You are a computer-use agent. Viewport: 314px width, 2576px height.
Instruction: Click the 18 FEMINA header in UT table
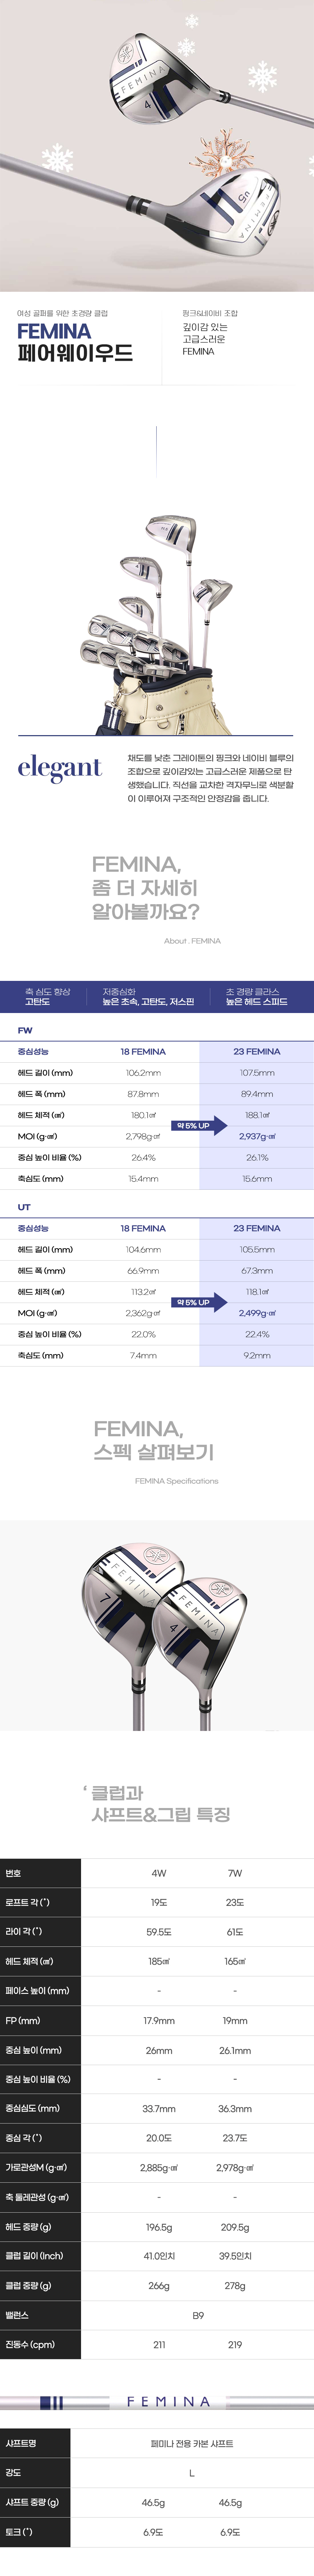[x=143, y=1228]
